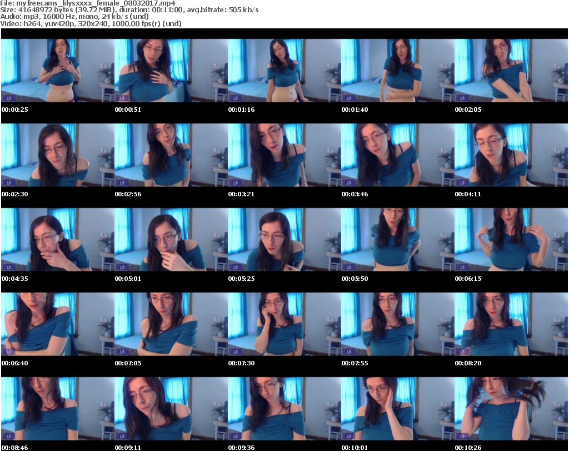Select the frame thumbnail timestamped 00:04:35
This screenshot has height=451, width=569.
(58, 240)
